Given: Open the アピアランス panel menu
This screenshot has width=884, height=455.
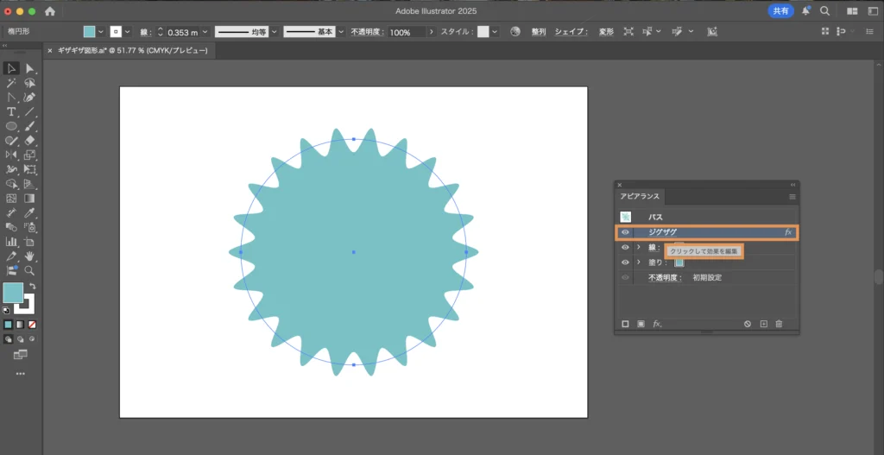Looking at the screenshot, I should (x=792, y=197).
